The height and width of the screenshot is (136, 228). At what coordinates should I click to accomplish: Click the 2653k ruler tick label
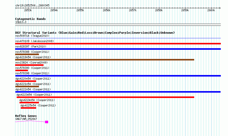[x=28, y=10]
